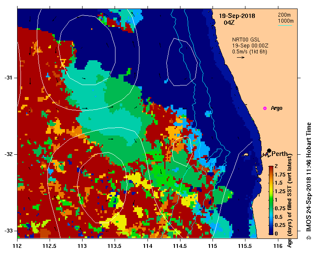The height and width of the screenshot is (253, 316).
Task: Click the 0.5m/s reference velocity arrow
Action: [241, 57]
